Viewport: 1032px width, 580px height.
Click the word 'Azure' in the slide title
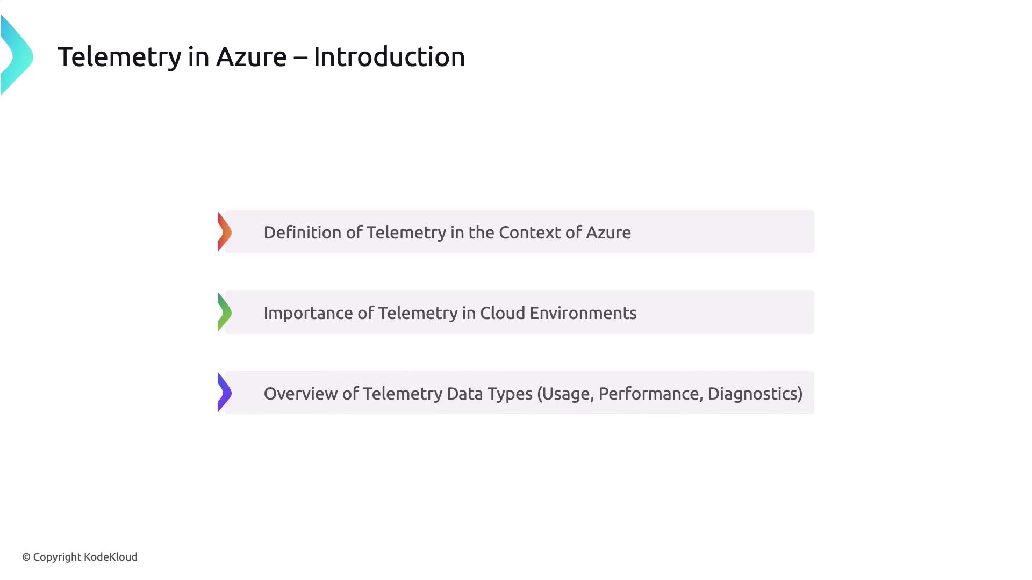click(x=251, y=57)
